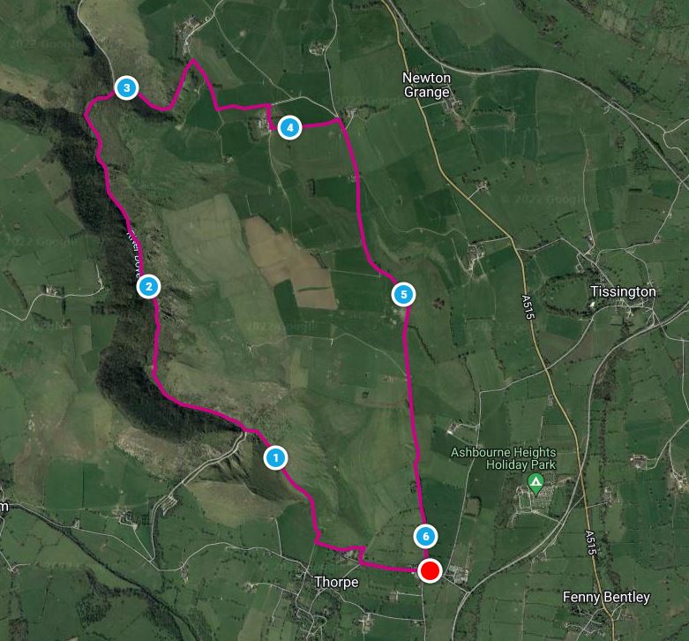Click Ashbourne Heights Holiday Park text
Screen dimensions: 689x641
click(504, 458)
